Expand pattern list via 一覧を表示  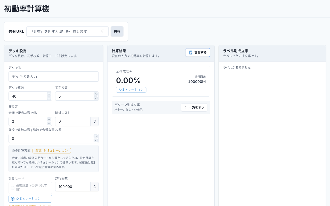194,107
